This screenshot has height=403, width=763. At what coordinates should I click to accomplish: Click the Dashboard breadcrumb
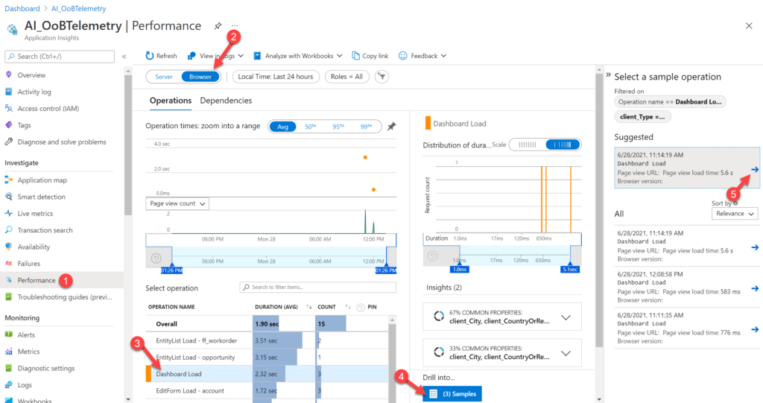tap(22, 8)
